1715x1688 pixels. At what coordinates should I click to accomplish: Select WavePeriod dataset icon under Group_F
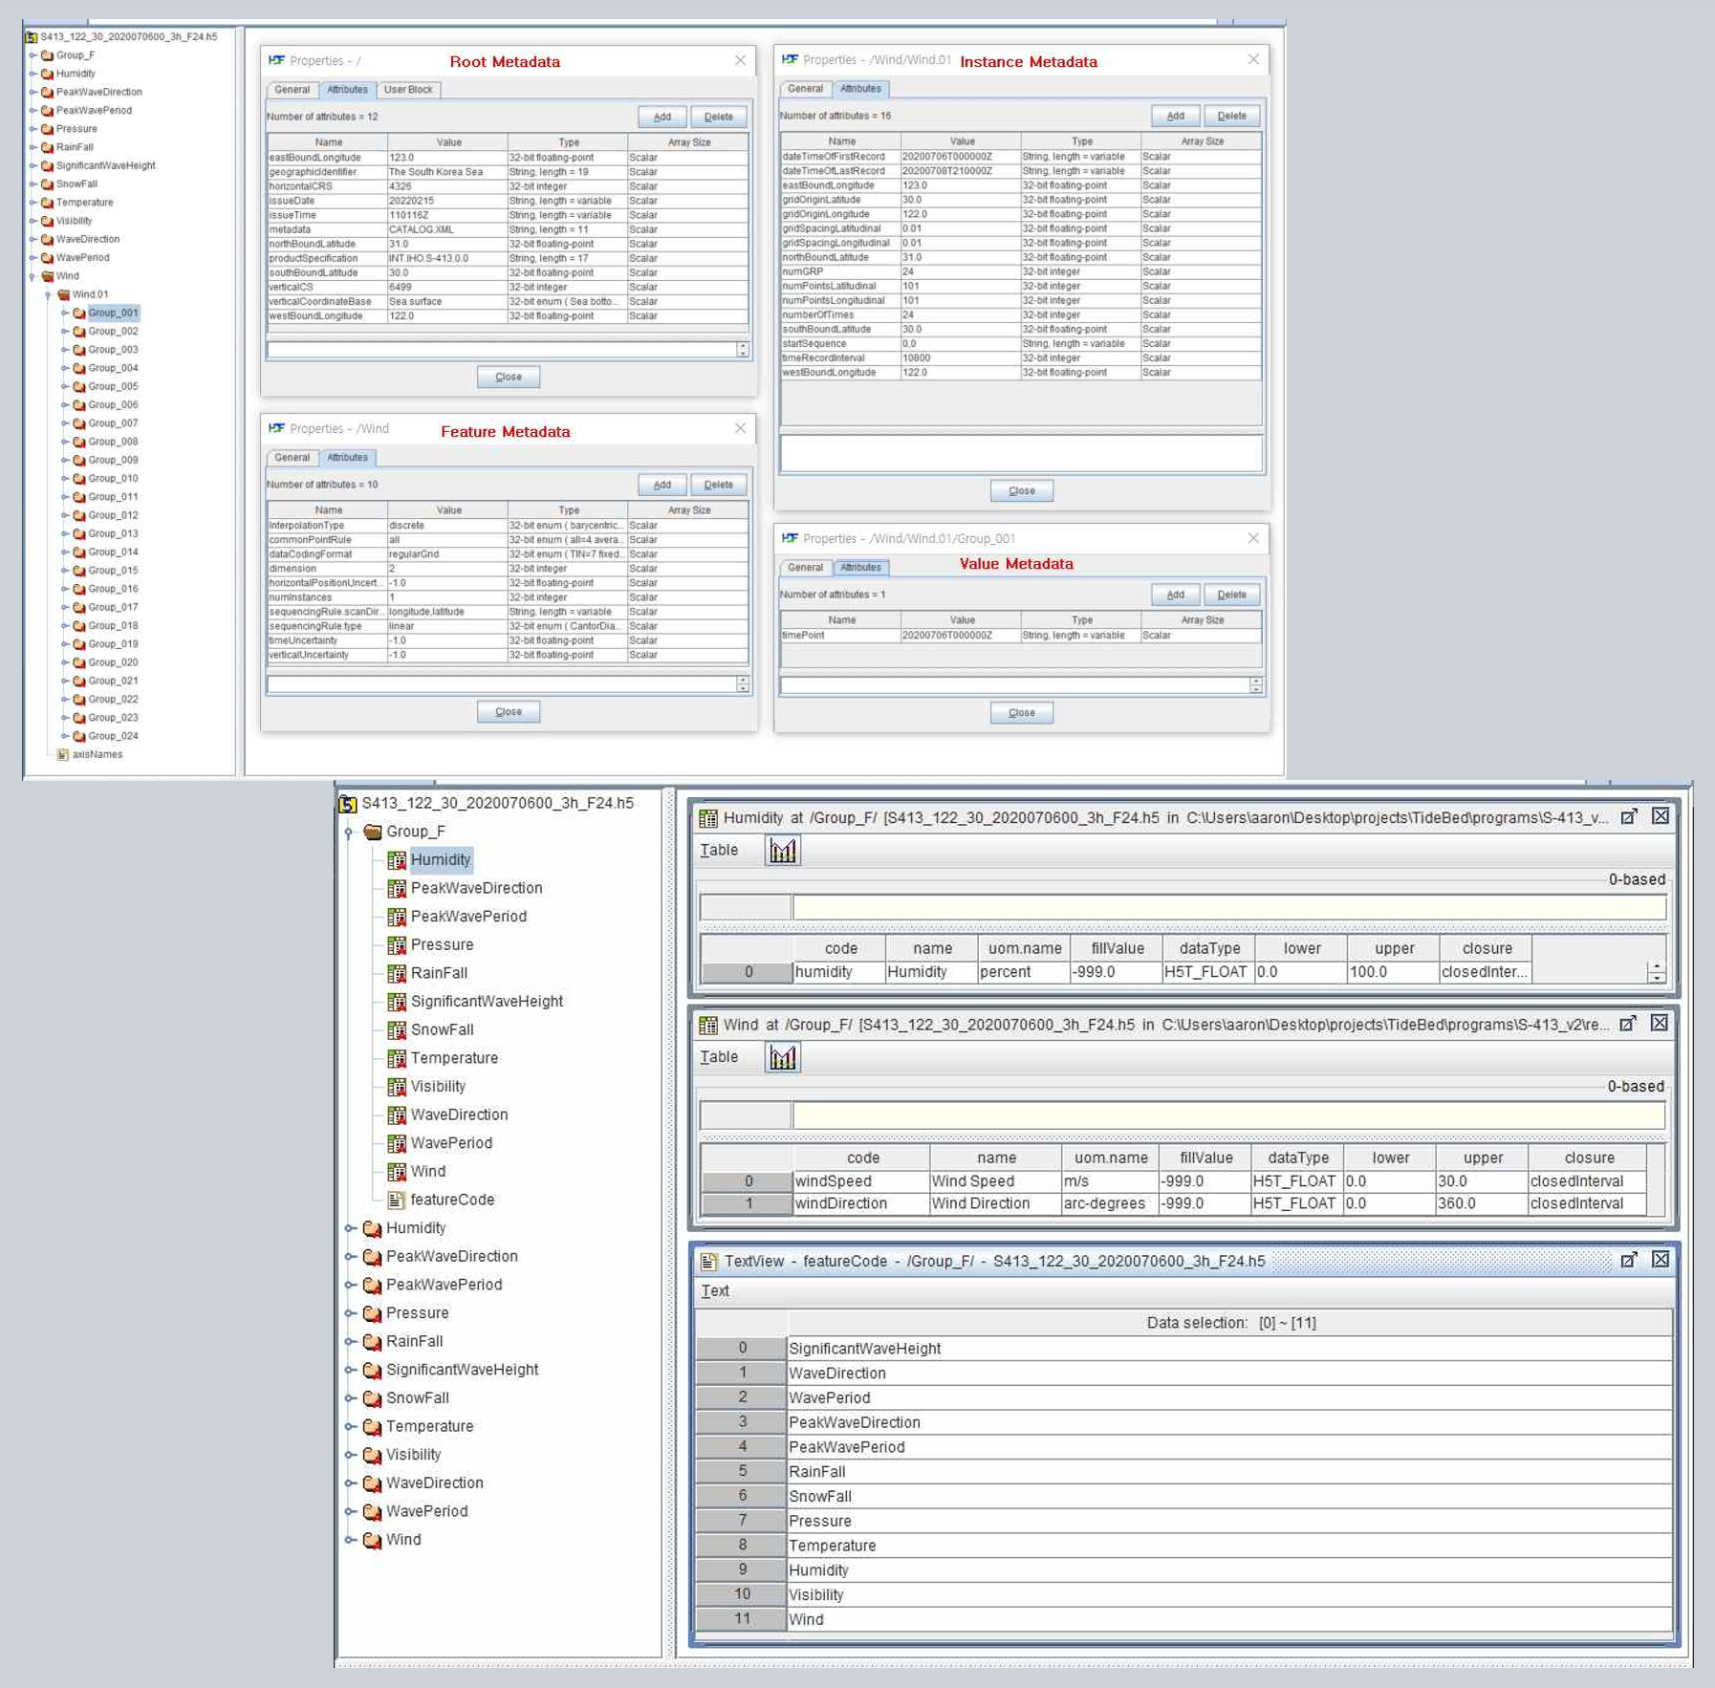tap(397, 1143)
